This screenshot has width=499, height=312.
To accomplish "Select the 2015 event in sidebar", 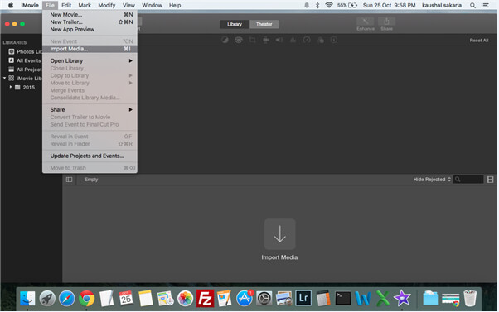I will 25,87.
